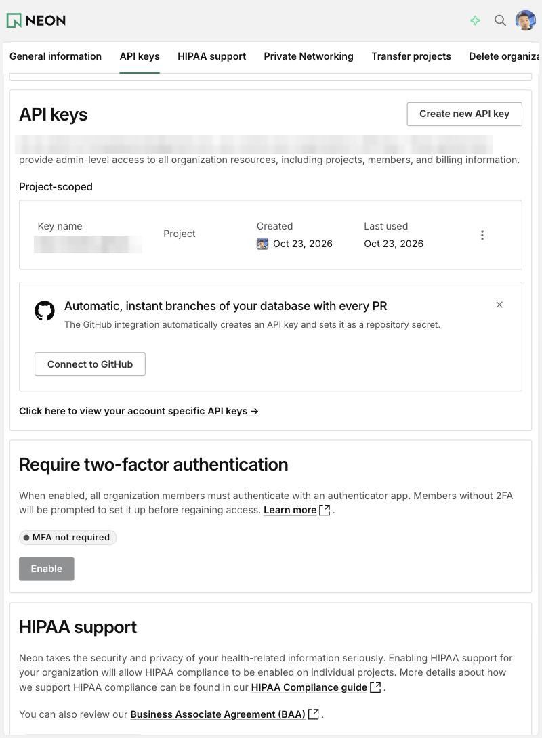
Task: Open the HIPAA Compliance guide link
Action: click(x=309, y=687)
